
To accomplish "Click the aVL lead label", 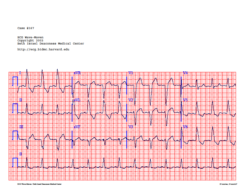I will (77, 100).
